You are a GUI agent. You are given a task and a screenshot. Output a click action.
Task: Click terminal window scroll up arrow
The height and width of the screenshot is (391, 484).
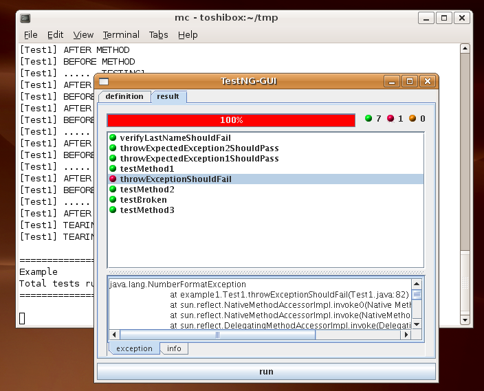465,49
